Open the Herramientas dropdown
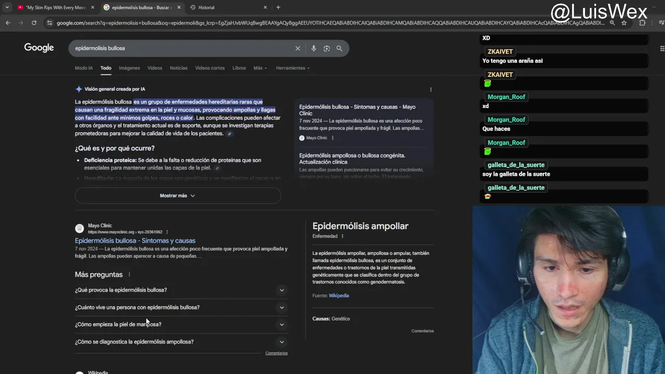This screenshot has height=374, width=665. point(292,68)
